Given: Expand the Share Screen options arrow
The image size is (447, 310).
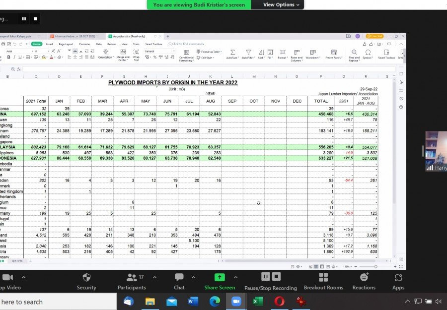Looking at the screenshot, I should (x=235, y=277).
